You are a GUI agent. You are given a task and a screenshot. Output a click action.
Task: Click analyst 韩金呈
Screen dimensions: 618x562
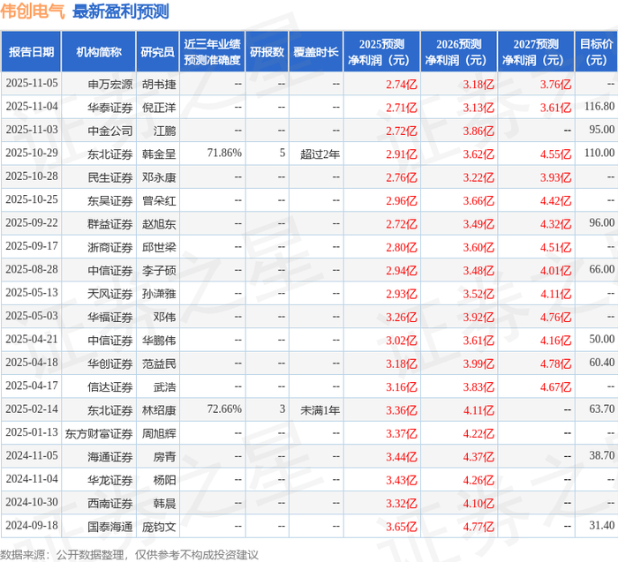tap(159, 154)
